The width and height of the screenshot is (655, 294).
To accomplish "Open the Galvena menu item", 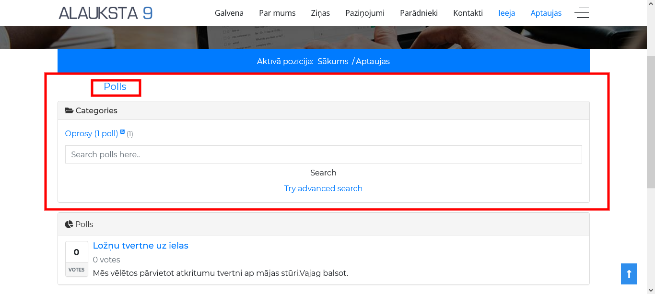I will point(229,13).
